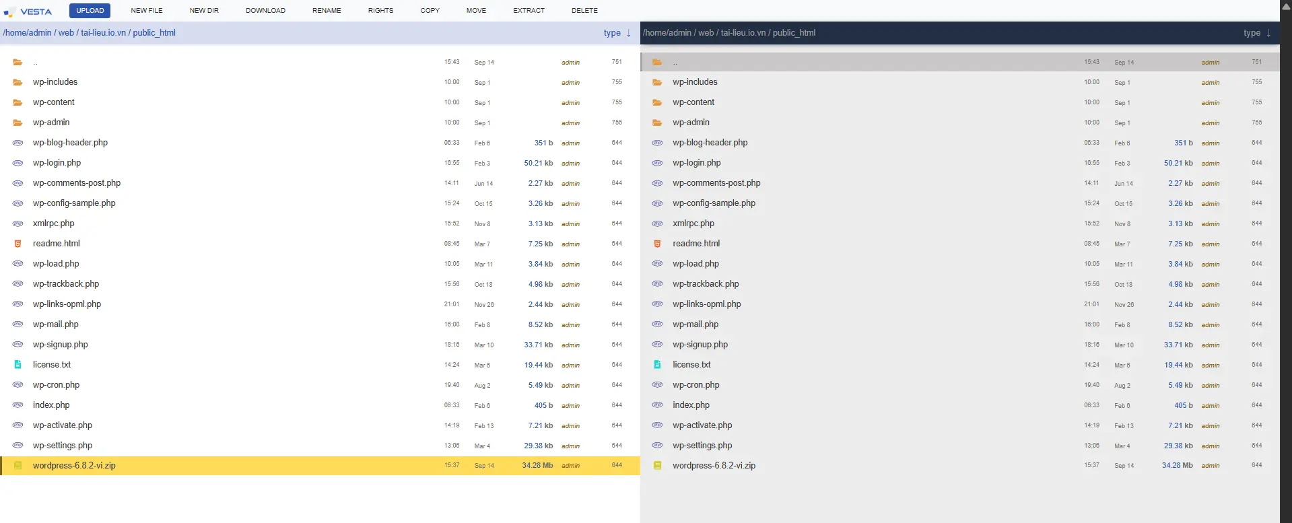Click parent folder icon in left pane

pyautogui.click(x=18, y=62)
